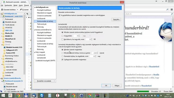Click the quick filter magnifier icon
Viewport: 174px width, 98px height.
(172, 14)
